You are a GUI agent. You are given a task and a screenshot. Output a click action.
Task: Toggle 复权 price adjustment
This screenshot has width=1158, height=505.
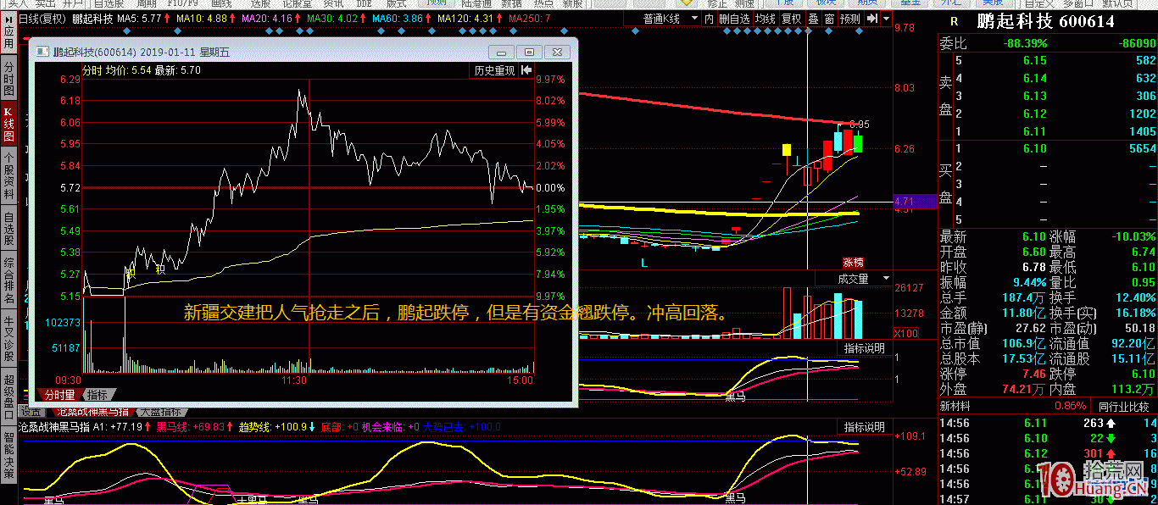[792, 19]
